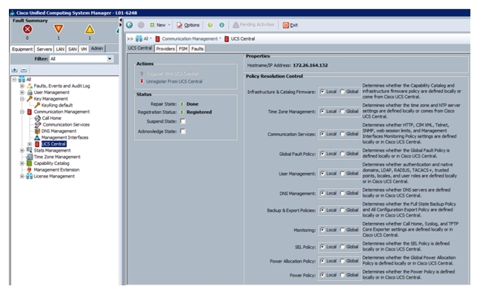This screenshot has height=295, width=480.
Task: Open the green Help question icon
Action: [210, 25]
